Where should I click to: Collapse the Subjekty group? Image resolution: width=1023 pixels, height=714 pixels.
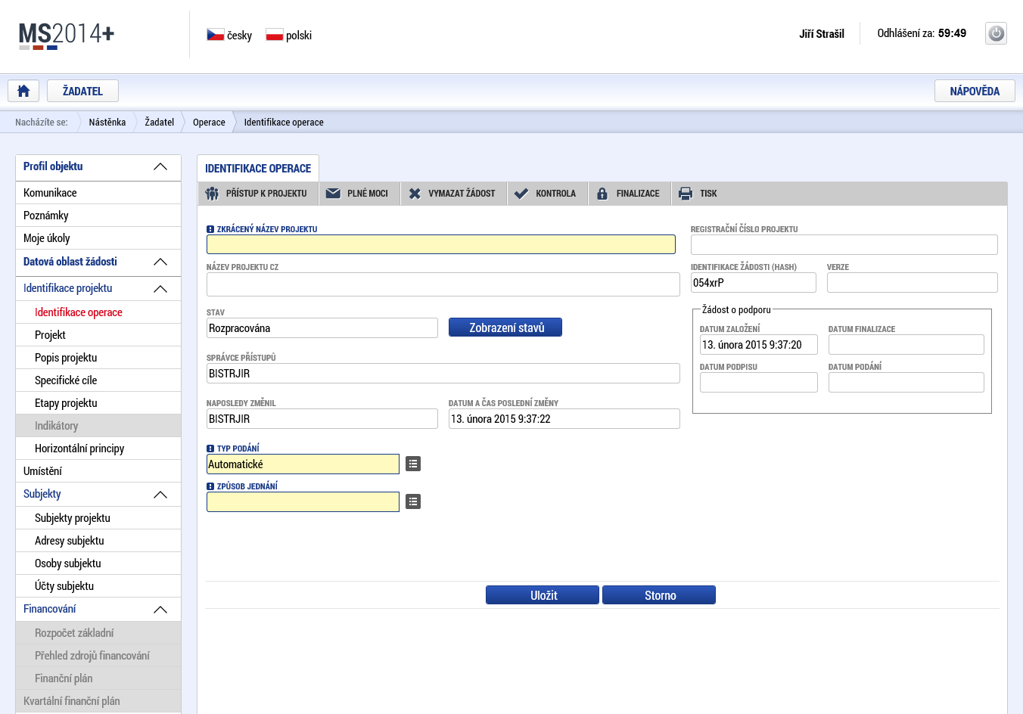(x=160, y=495)
